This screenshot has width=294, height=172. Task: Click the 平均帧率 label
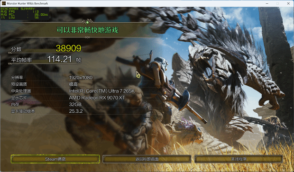pos(21,60)
